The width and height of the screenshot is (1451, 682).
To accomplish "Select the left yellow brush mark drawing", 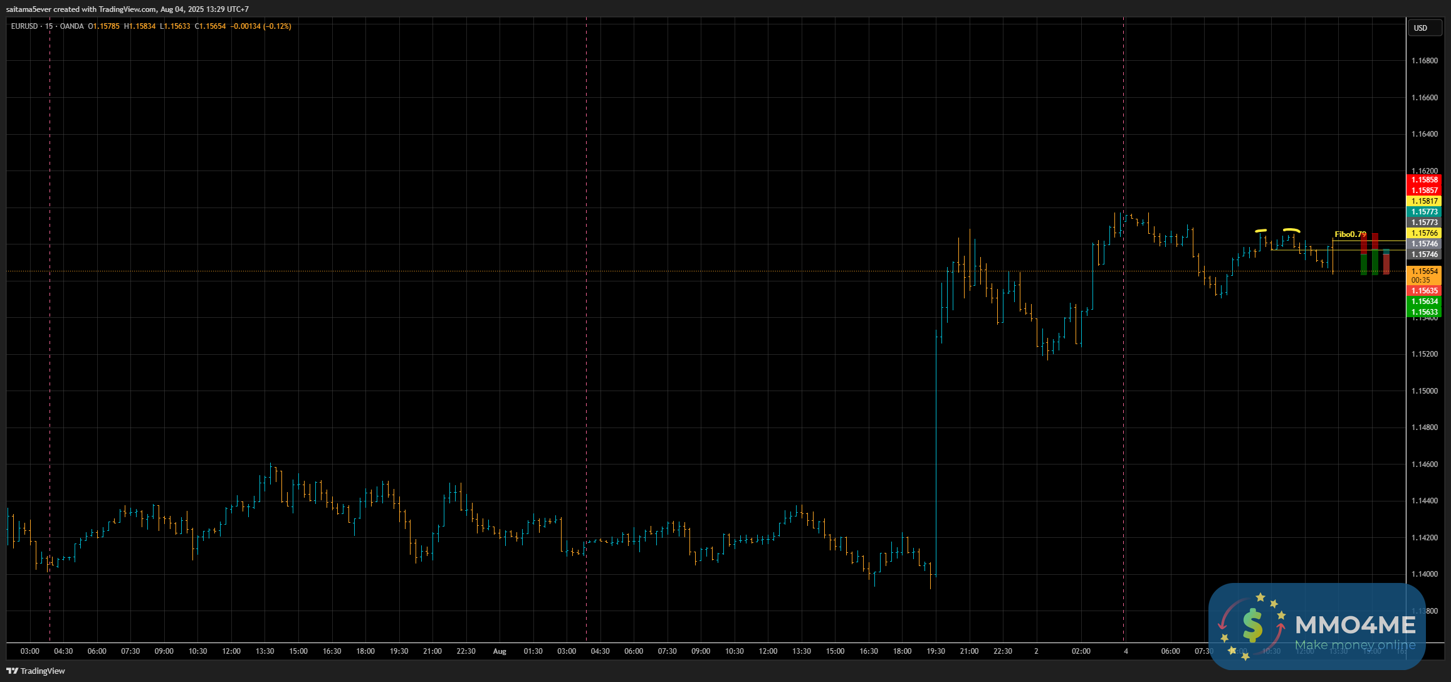I will pyautogui.click(x=1260, y=231).
